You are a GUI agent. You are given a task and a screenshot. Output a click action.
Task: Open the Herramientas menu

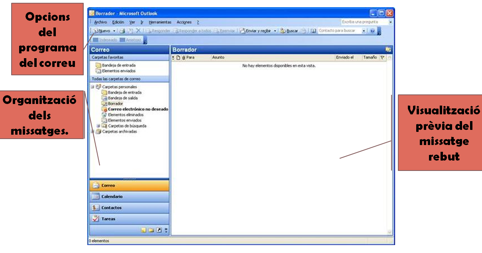[160, 22]
